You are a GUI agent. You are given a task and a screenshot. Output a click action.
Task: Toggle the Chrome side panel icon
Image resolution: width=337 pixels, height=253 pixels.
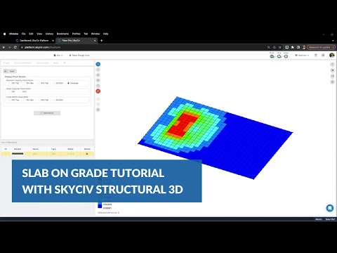click(x=298, y=47)
